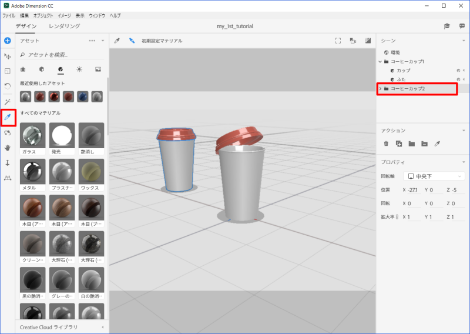Toggle the Images asset filter

click(x=98, y=69)
